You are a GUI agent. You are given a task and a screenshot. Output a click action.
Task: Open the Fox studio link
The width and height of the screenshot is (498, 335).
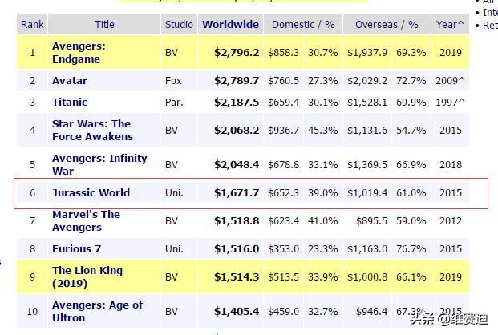click(174, 81)
